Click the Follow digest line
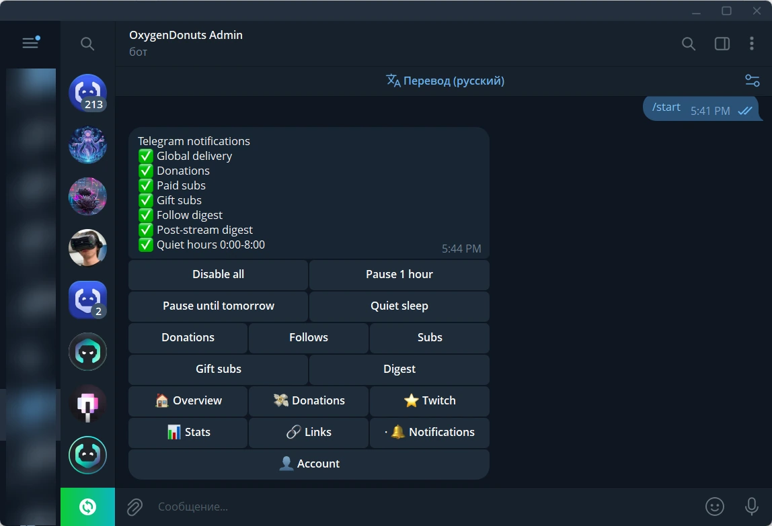772x526 pixels. tap(180, 215)
